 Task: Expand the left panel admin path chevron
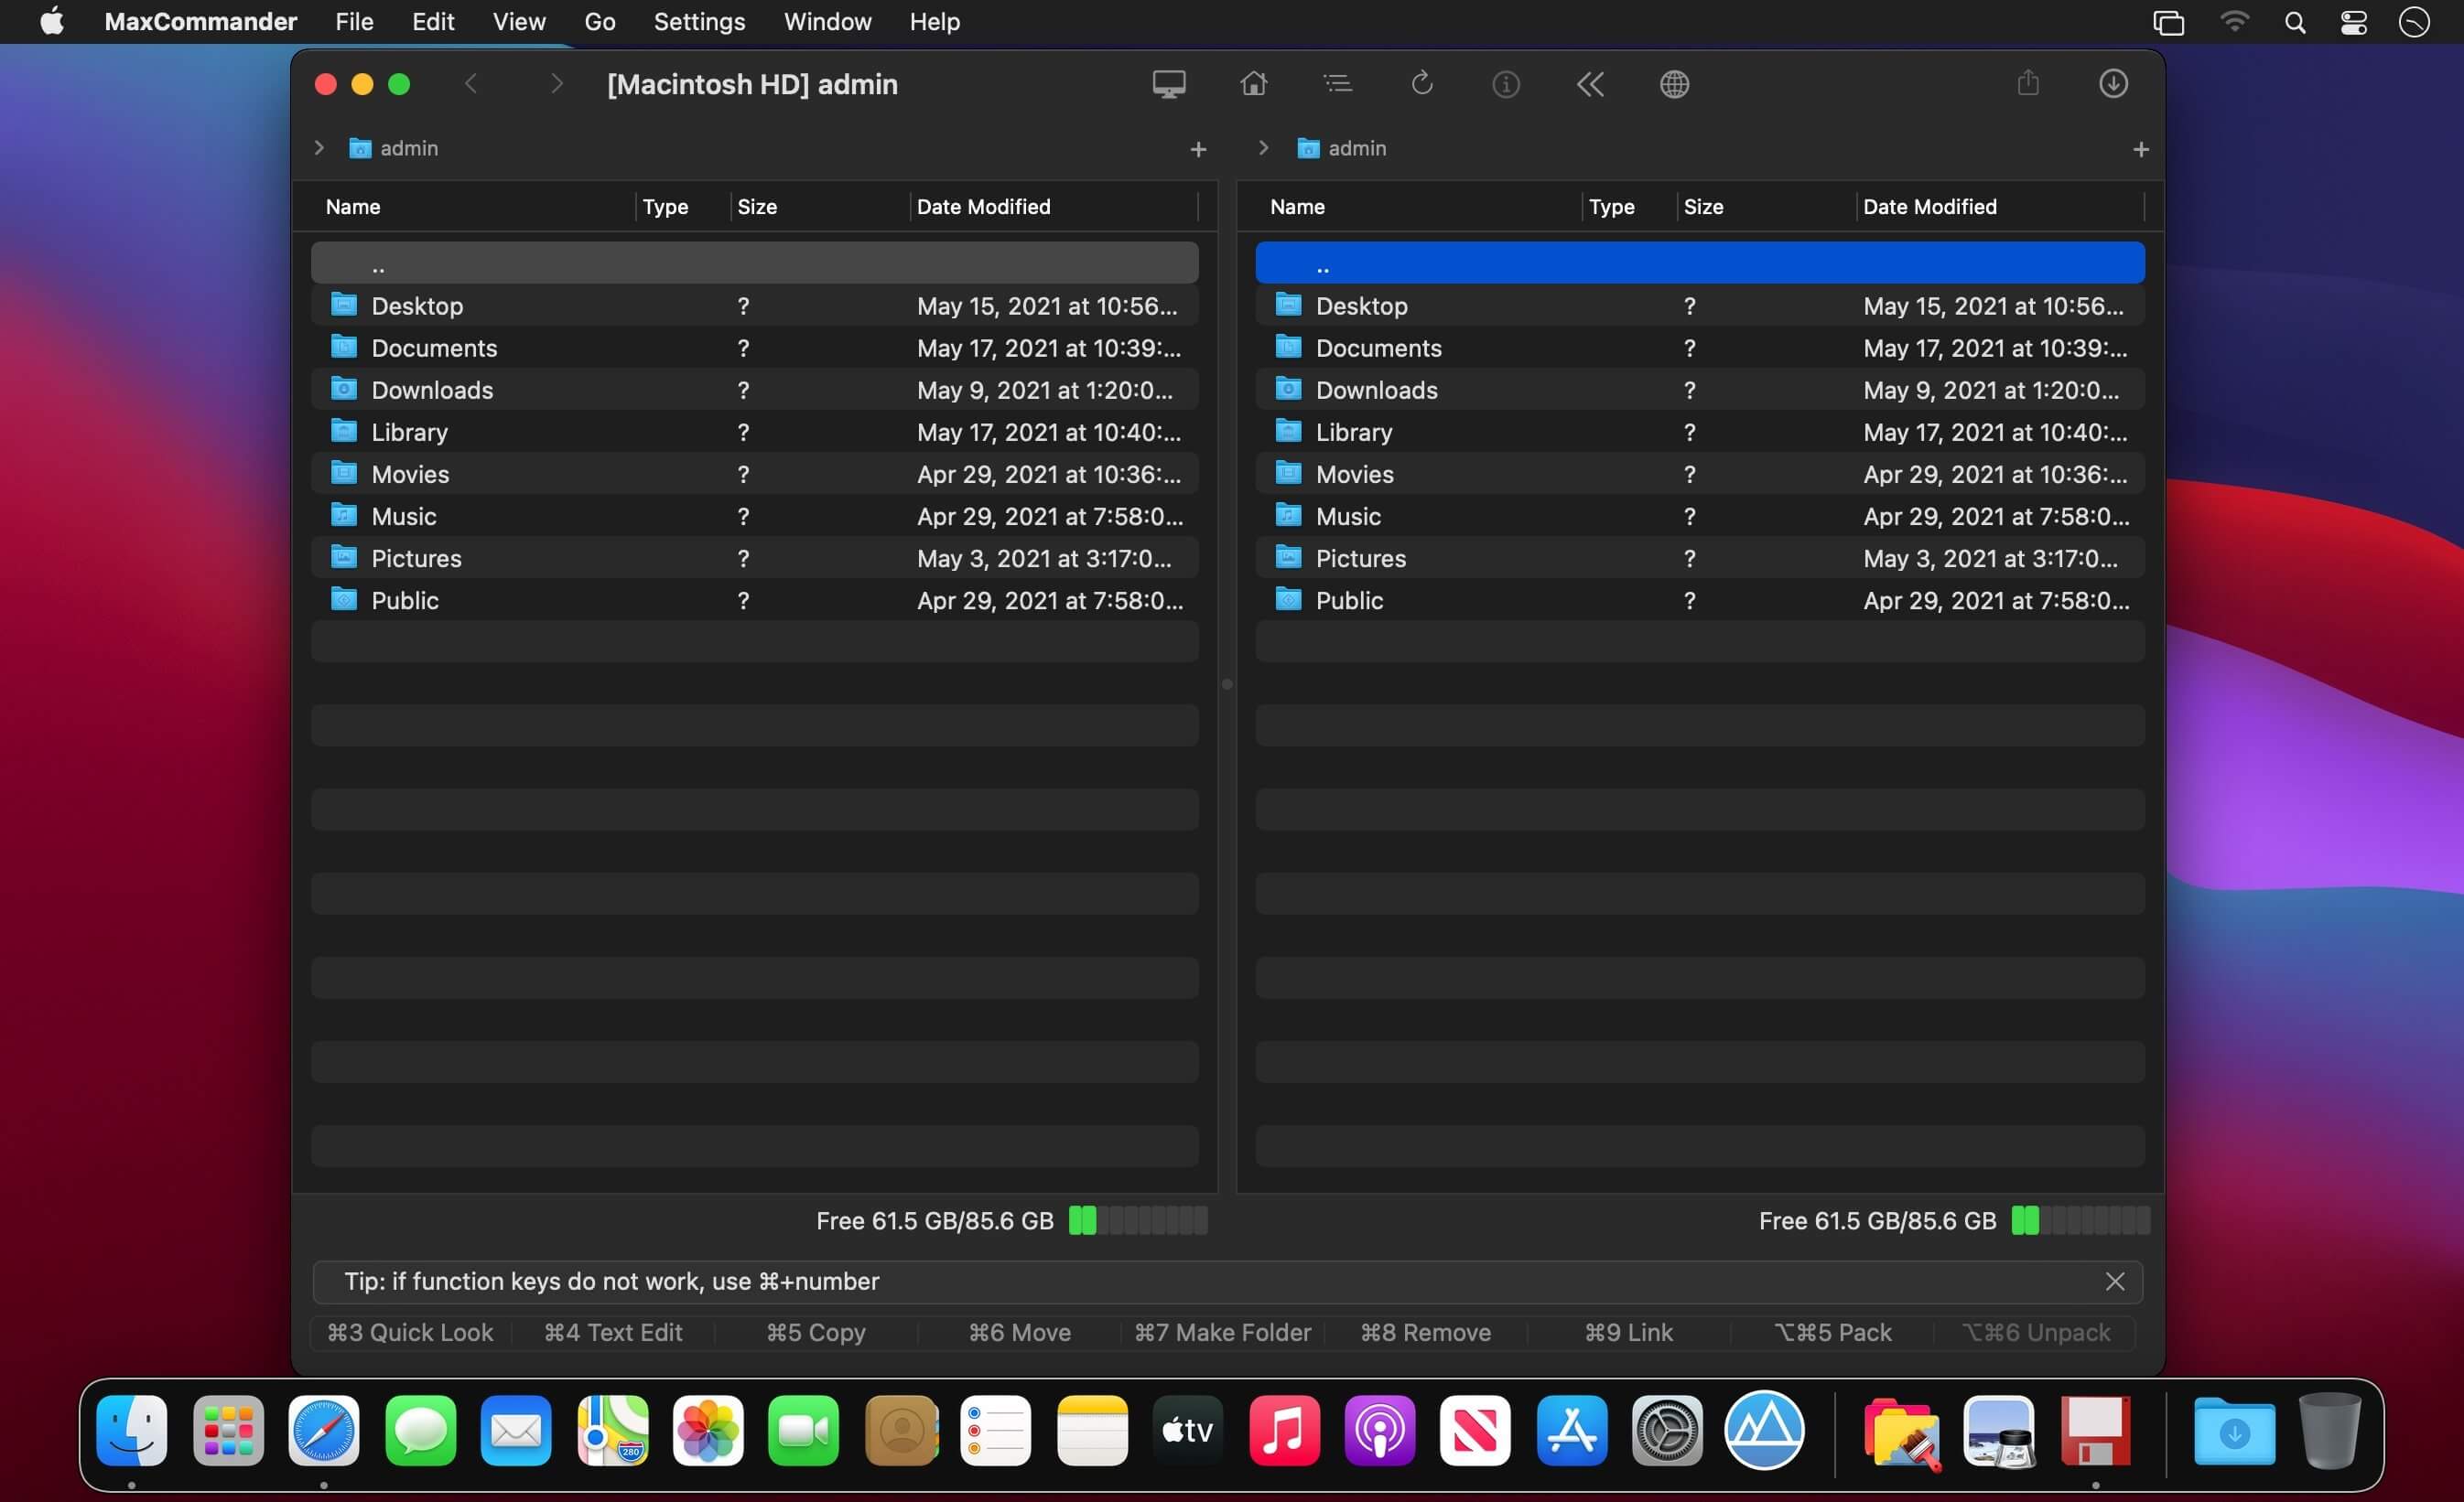(319, 148)
